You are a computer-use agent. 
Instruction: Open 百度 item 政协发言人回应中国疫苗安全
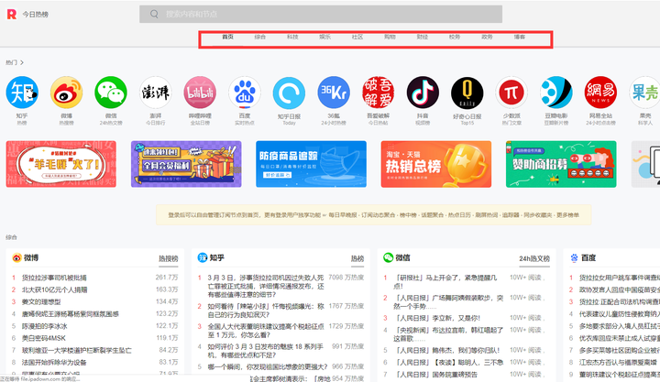tap(619, 289)
